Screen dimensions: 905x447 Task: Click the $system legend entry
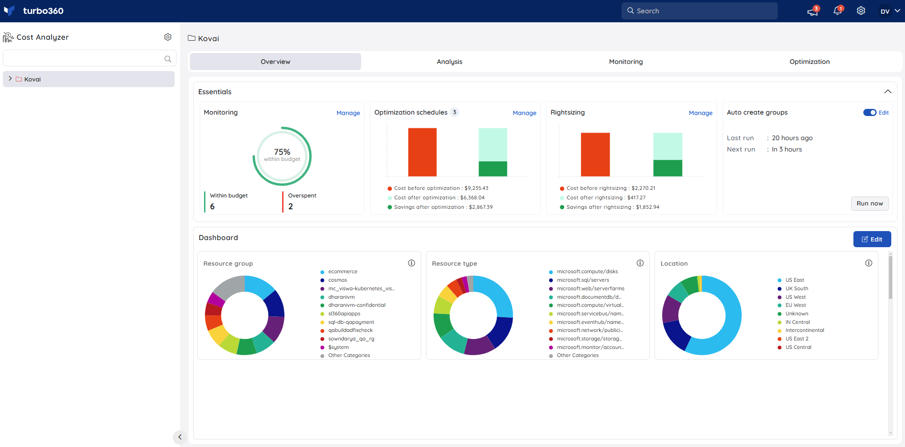tap(334, 348)
